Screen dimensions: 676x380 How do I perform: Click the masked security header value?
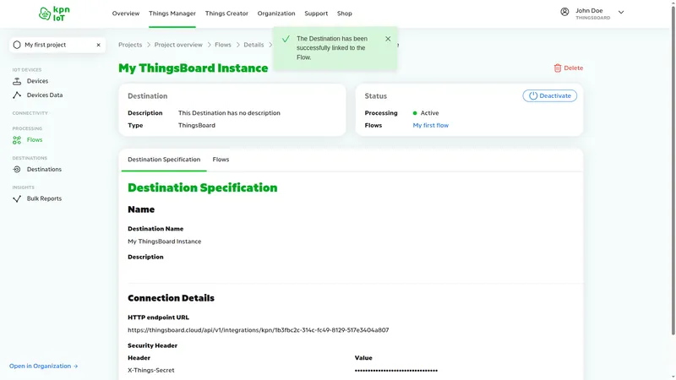(395, 371)
